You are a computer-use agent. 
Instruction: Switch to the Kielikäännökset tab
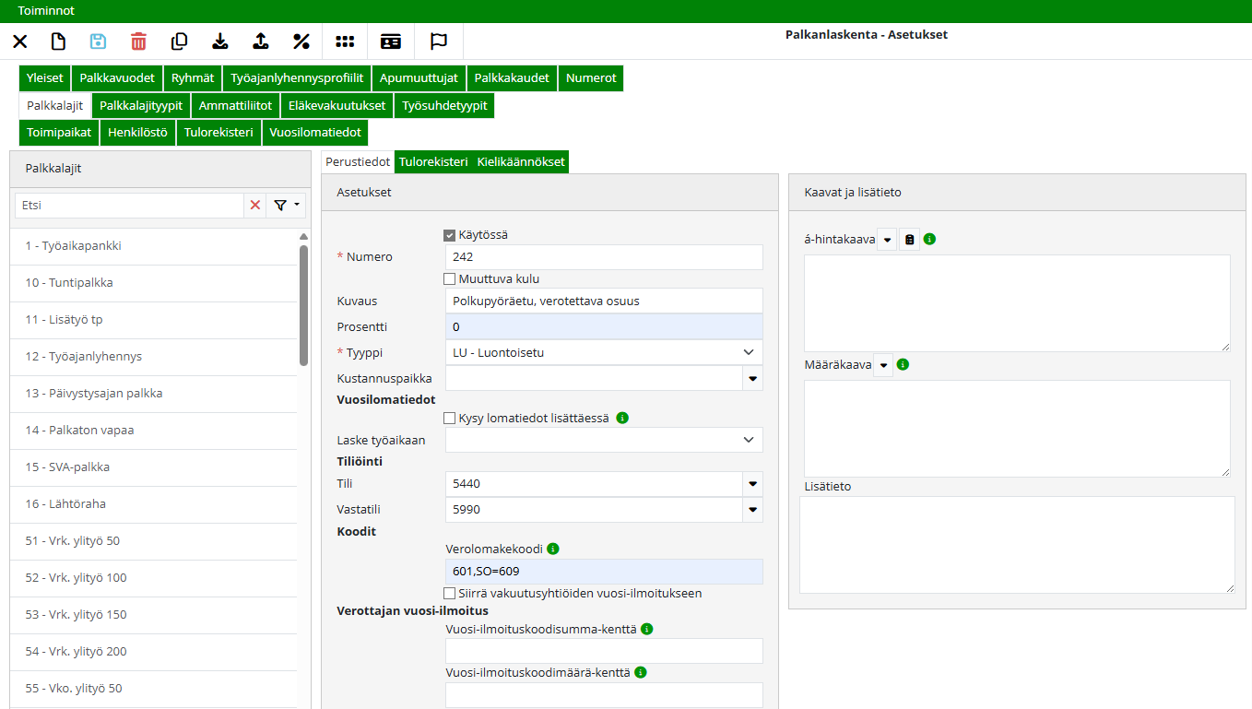[521, 161]
